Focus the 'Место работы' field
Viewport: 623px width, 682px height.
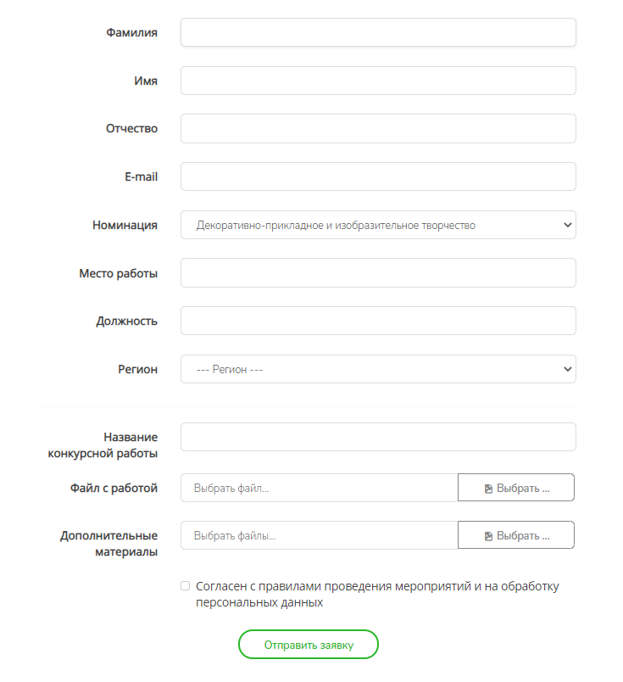[x=378, y=272]
